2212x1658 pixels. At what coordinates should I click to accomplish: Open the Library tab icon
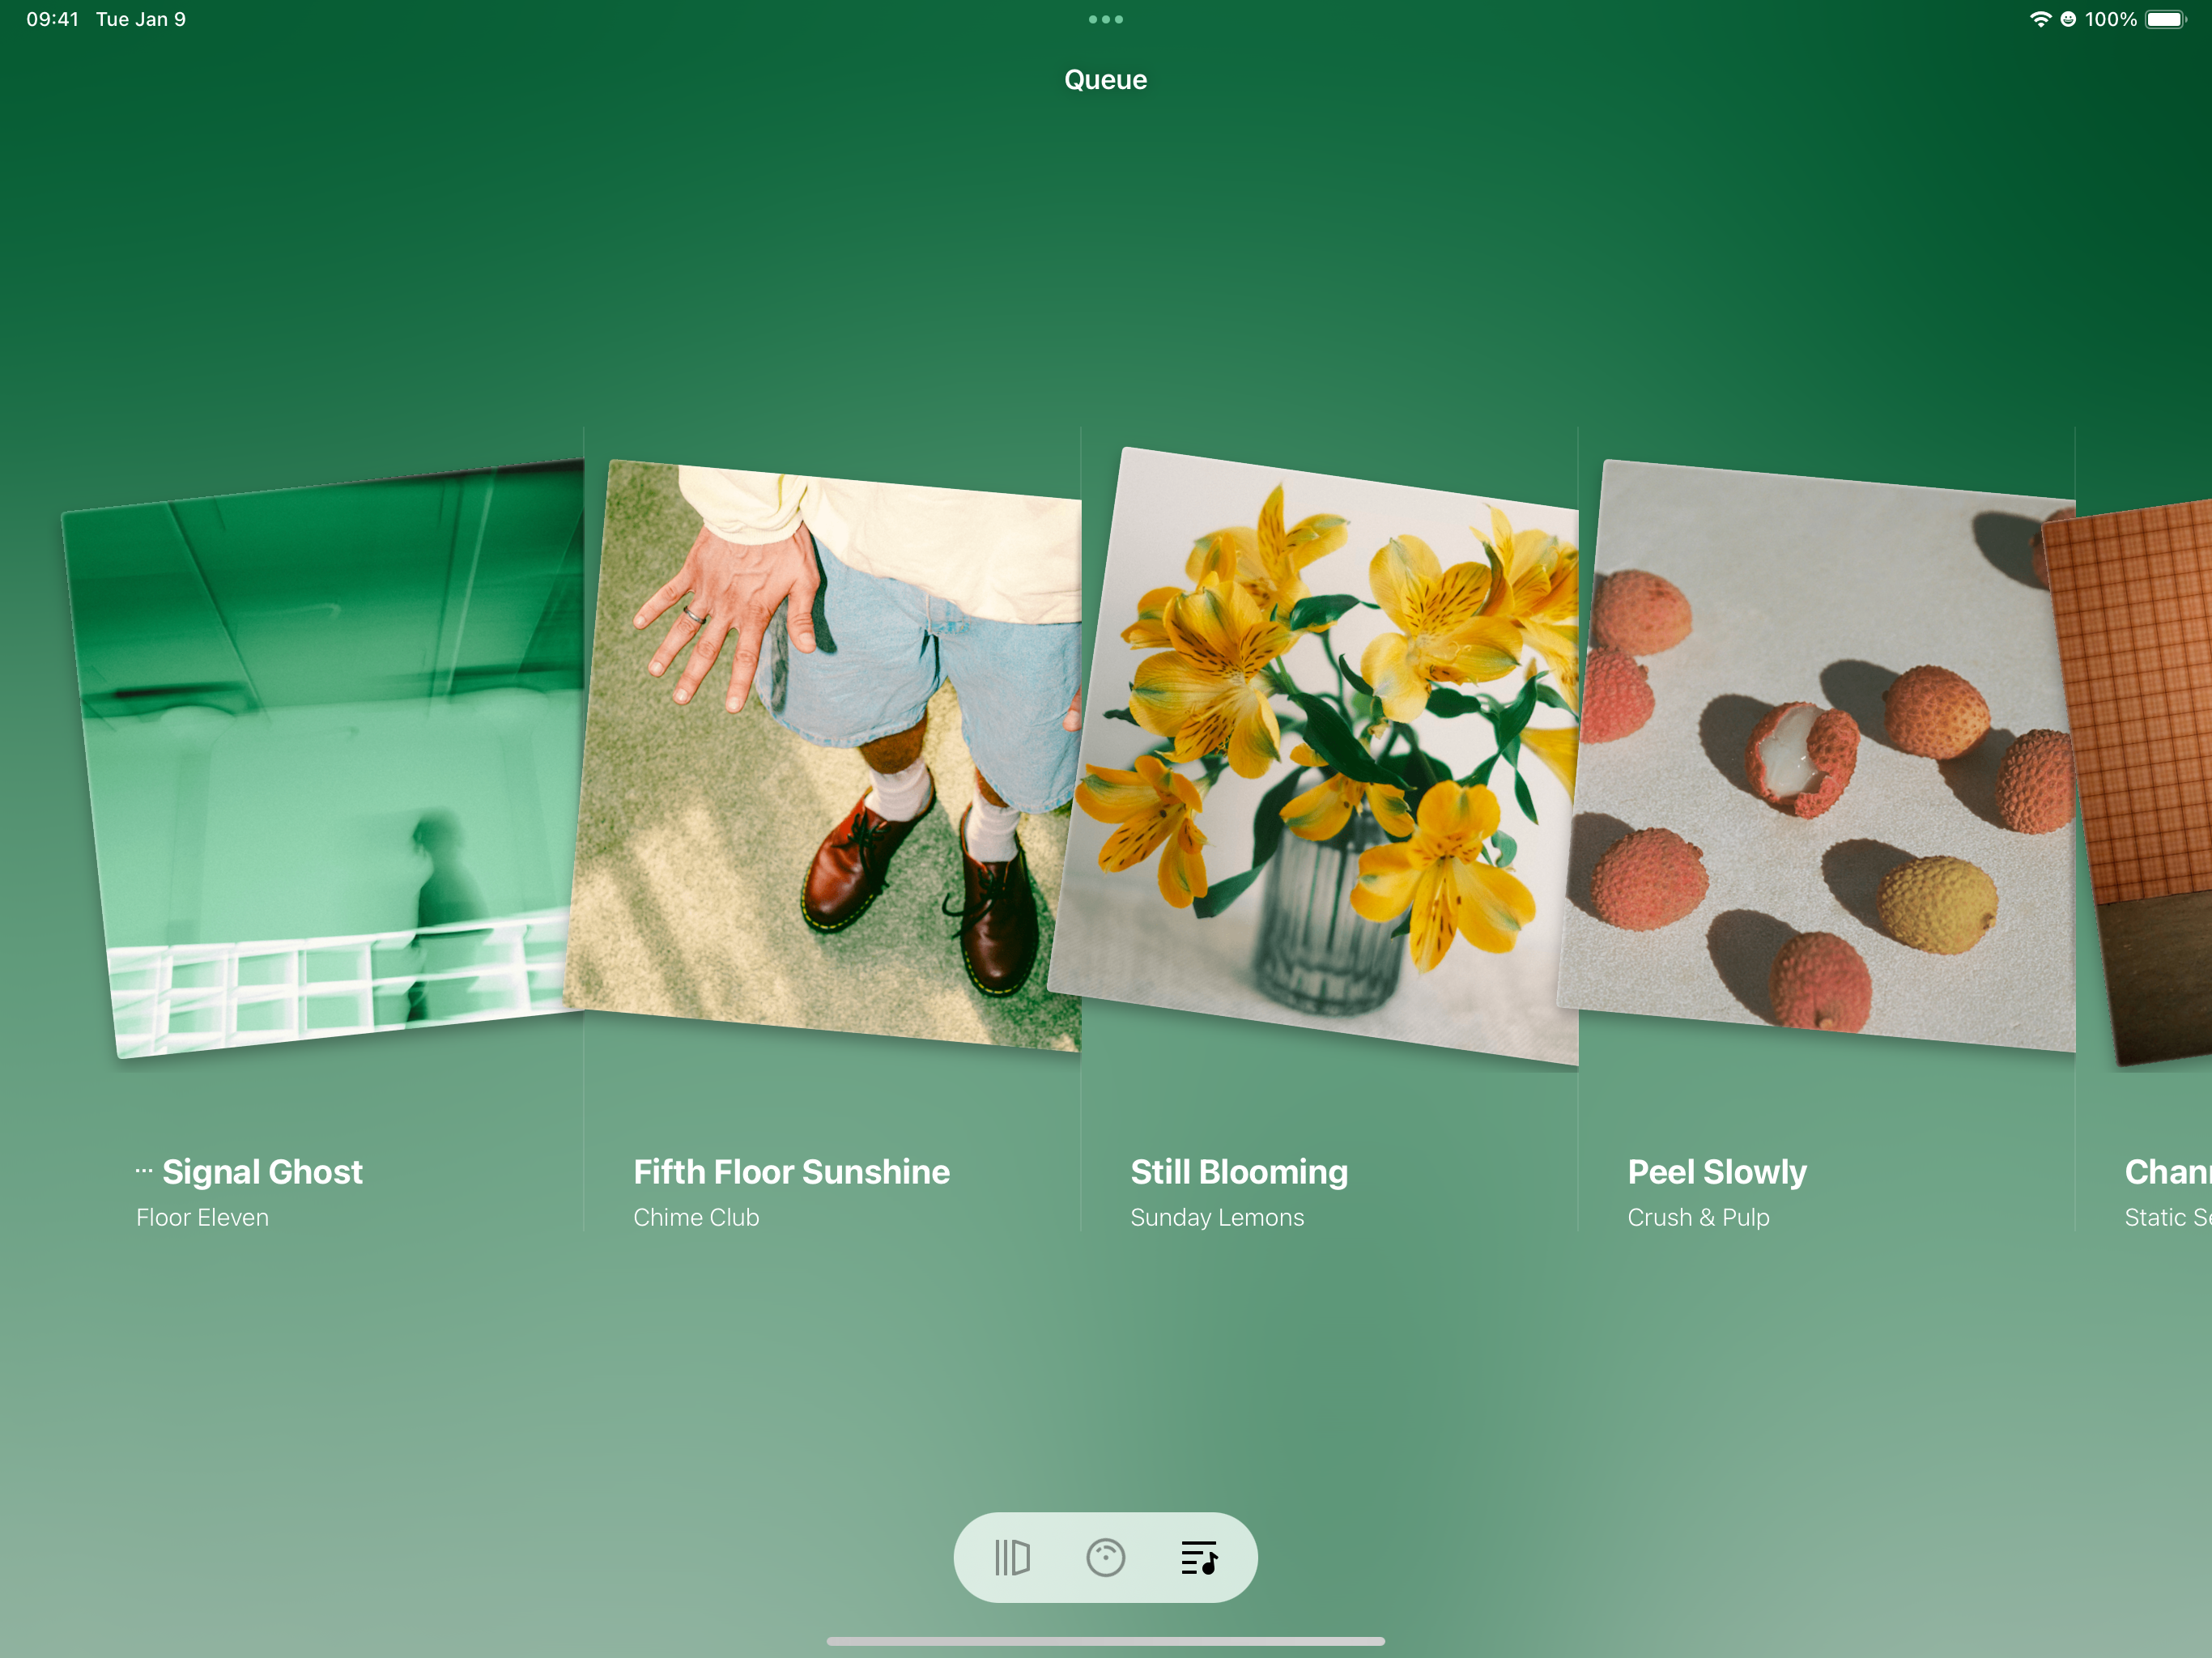click(x=1012, y=1557)
